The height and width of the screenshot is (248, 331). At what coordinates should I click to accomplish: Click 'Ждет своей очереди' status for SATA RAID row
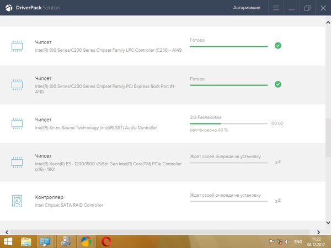[225, 195]
